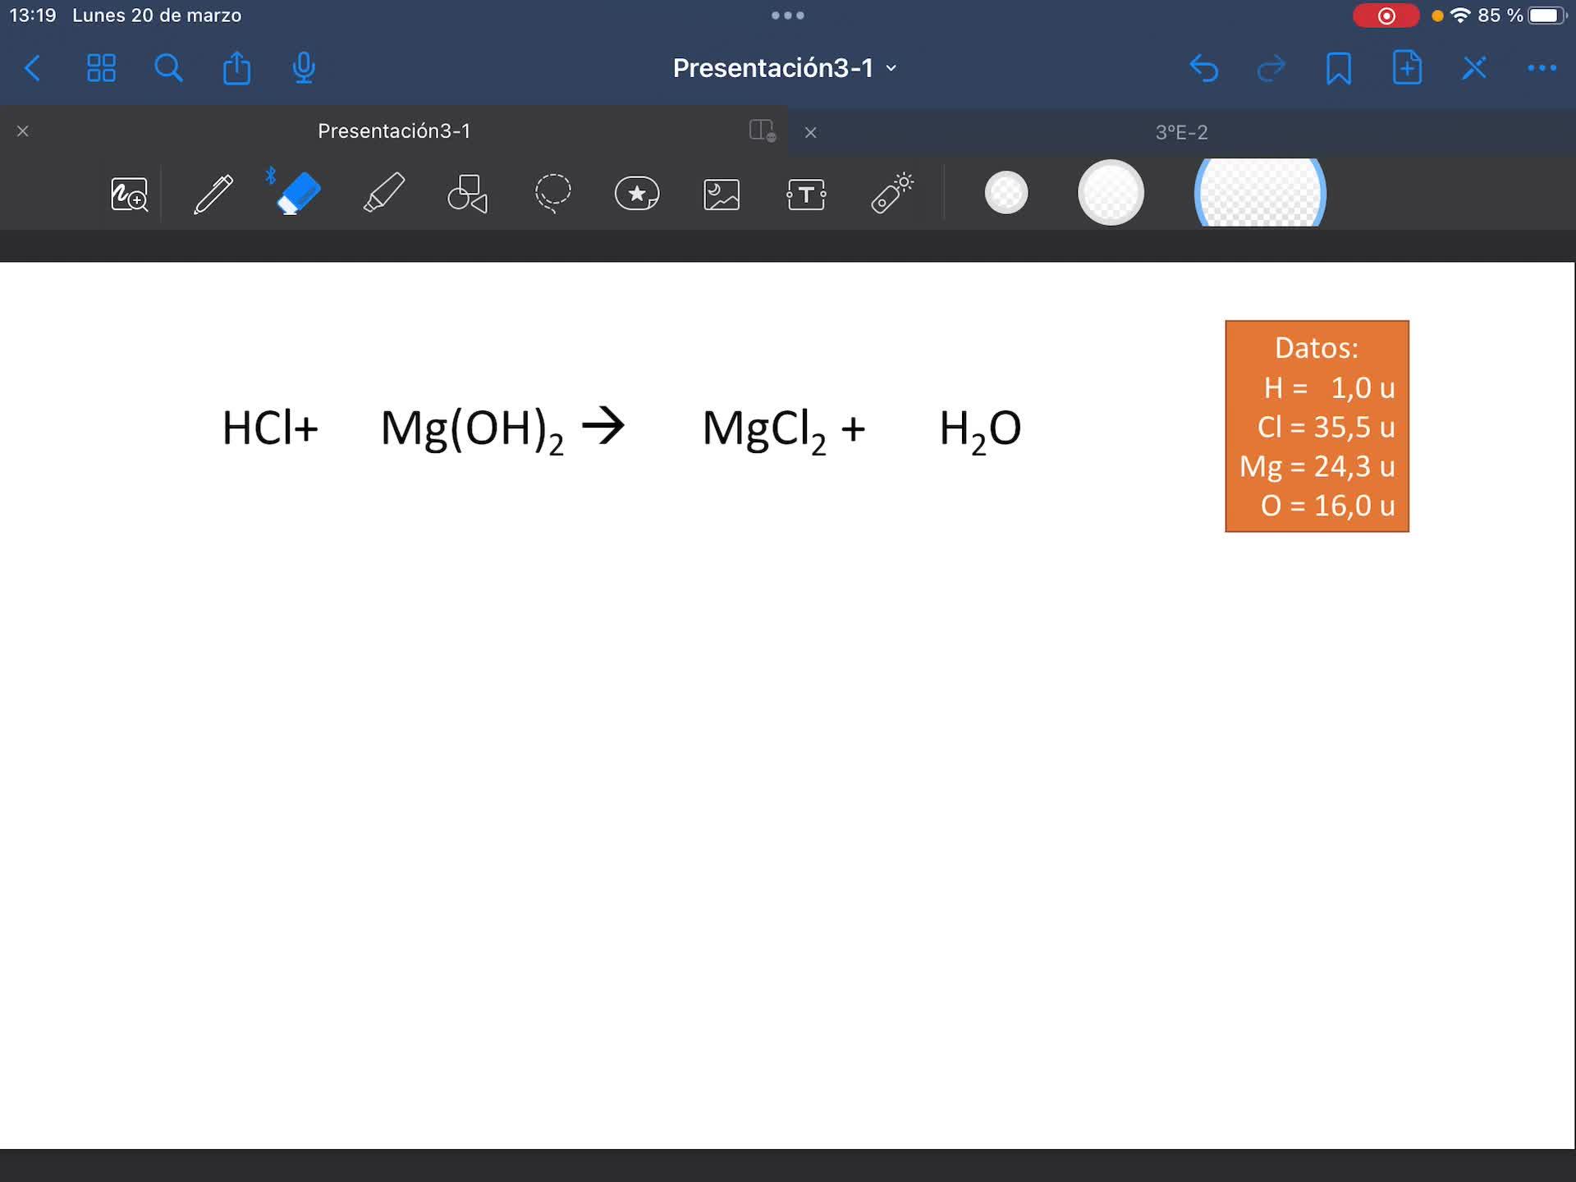Viewport: 1576px width, 1182px height.
Task: Select the Image insert tool
Action: click(x=722, y=195)
